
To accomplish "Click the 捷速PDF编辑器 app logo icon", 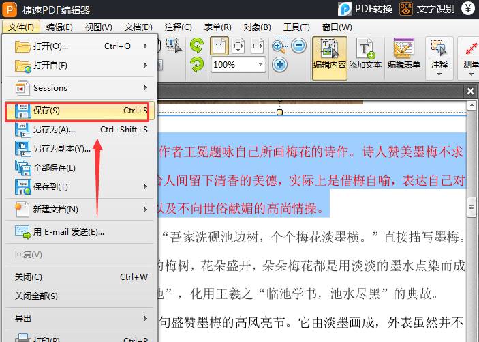I will 10,9.
